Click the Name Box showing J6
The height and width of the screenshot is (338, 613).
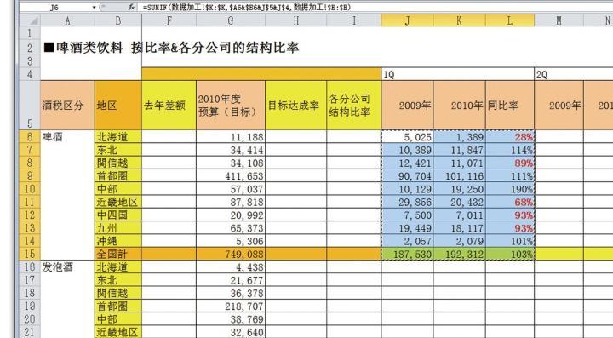coord(54,7)
